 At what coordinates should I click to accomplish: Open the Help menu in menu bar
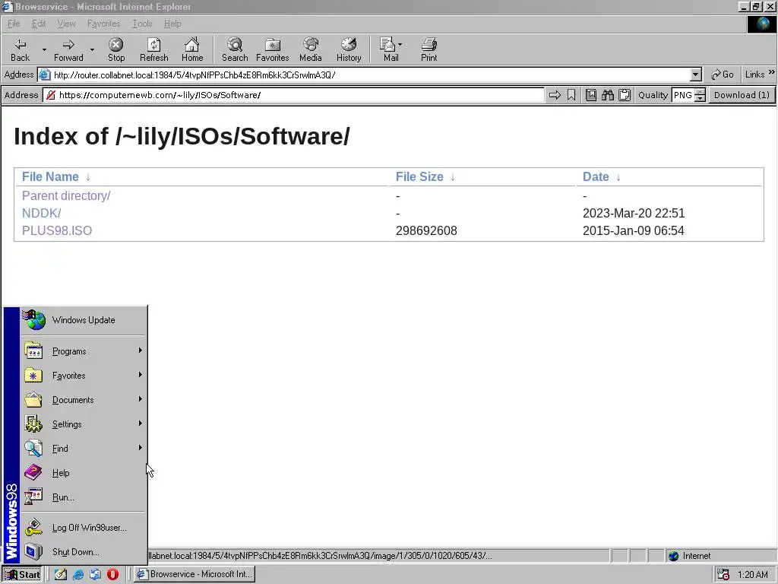click(x=172, y=24)
